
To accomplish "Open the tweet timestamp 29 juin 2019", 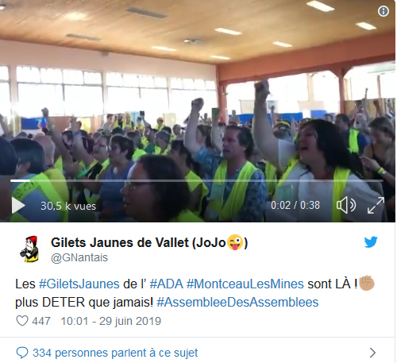I will (111, 321).
